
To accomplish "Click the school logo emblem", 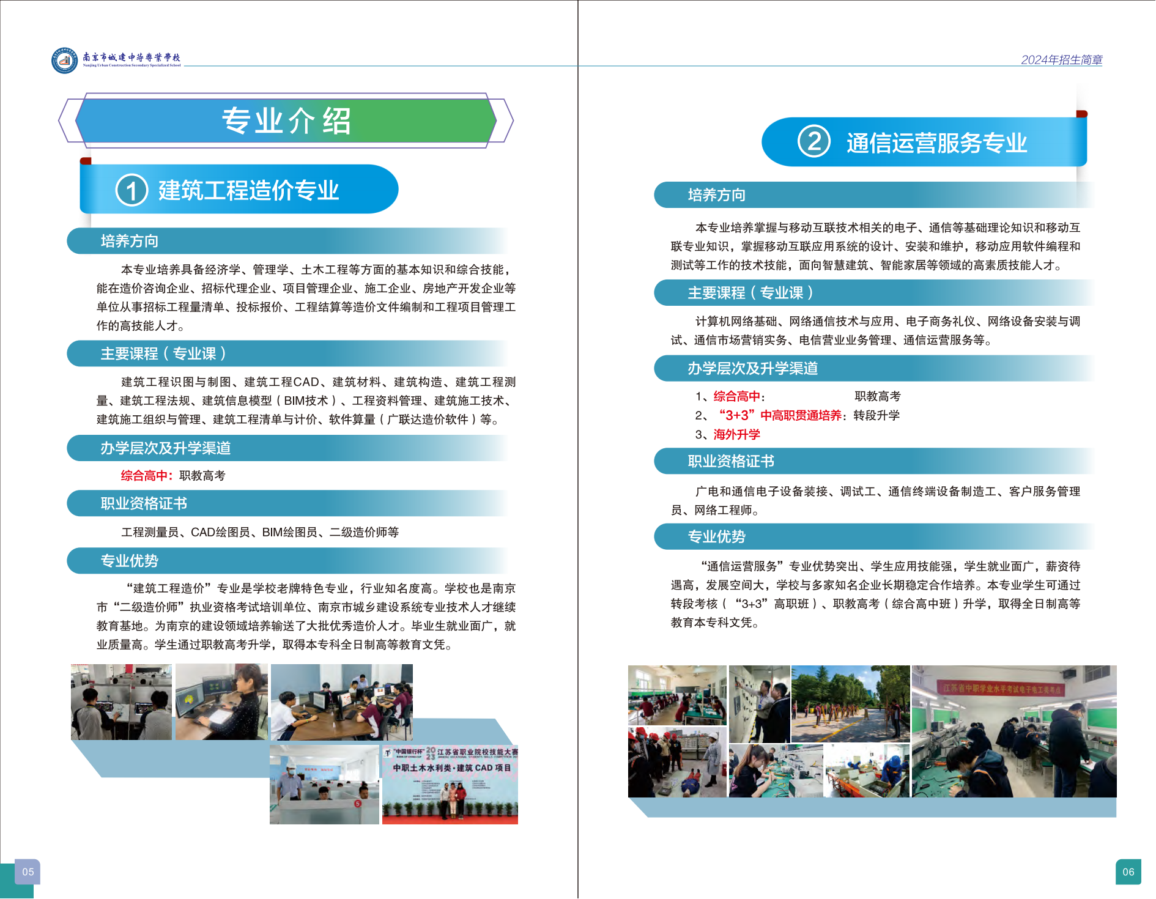I will tap(64, 61).
